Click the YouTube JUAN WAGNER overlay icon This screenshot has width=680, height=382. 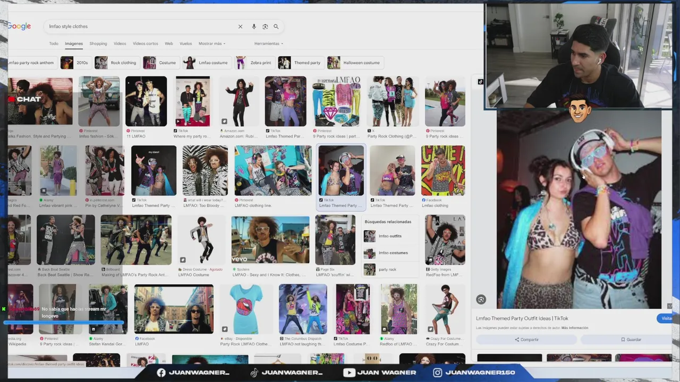[x=349, y=373]
